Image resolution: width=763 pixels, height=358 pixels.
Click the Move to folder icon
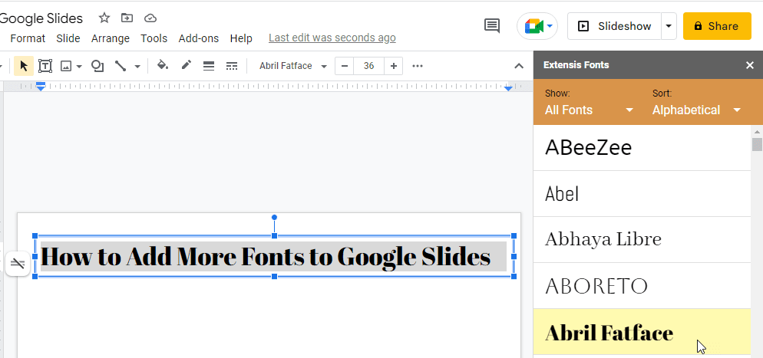127,18
